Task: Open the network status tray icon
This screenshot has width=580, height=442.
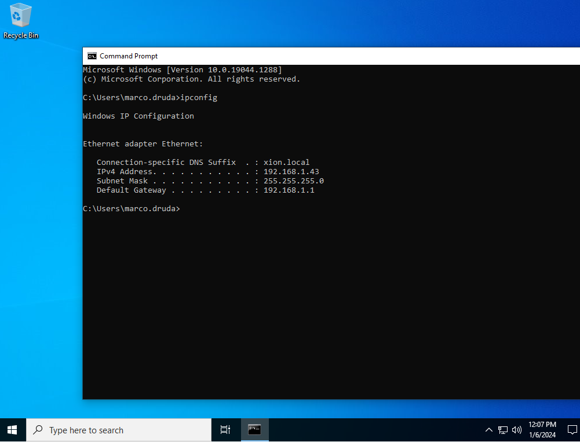Action: [x=503, y=430]
